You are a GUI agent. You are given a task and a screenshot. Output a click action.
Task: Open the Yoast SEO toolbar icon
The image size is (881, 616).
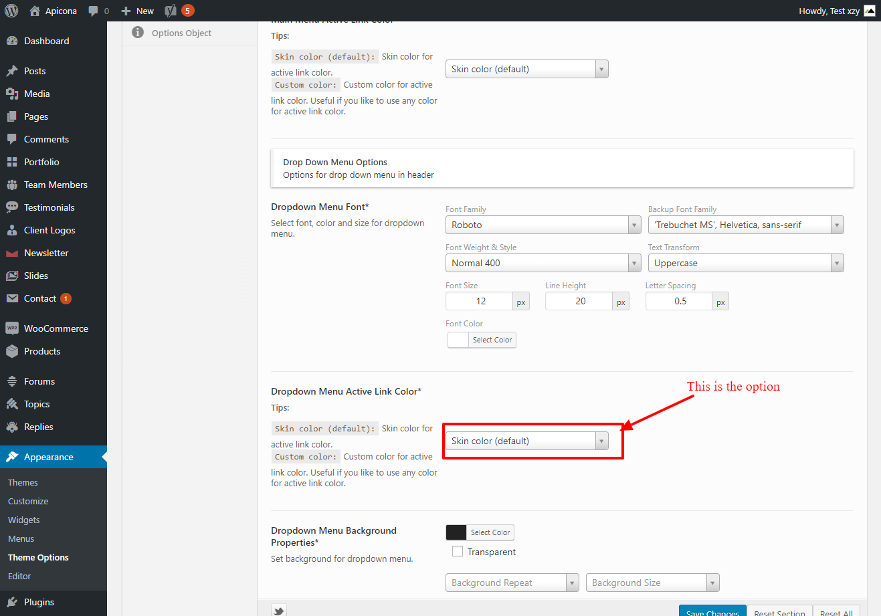coord(171,11)
